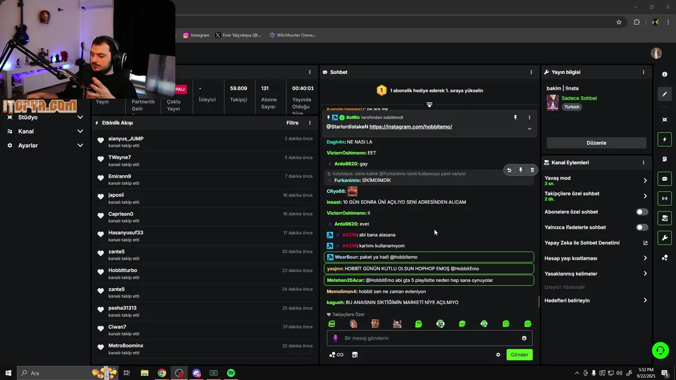Image resolution: width=676 pixels, height=380 pixels.
Task: Open the info icon in the right sidebar
Action: pos(664,74)
